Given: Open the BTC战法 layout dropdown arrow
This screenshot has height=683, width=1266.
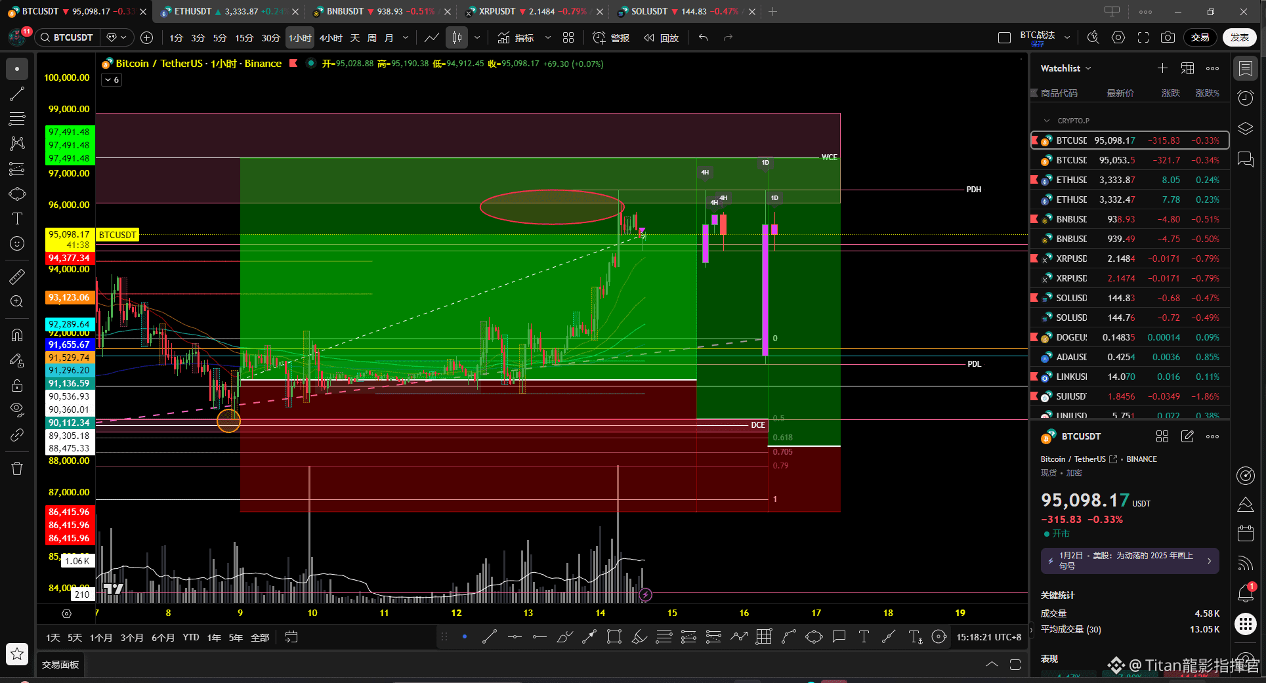Looking at the screenshot, I should pyautogui.click(x=1067, y=38).
